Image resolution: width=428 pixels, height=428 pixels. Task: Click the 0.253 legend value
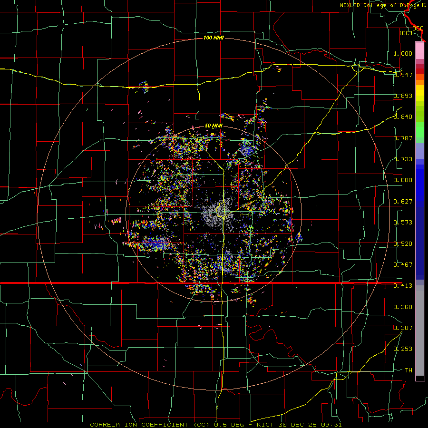click(x=403, y=349)
